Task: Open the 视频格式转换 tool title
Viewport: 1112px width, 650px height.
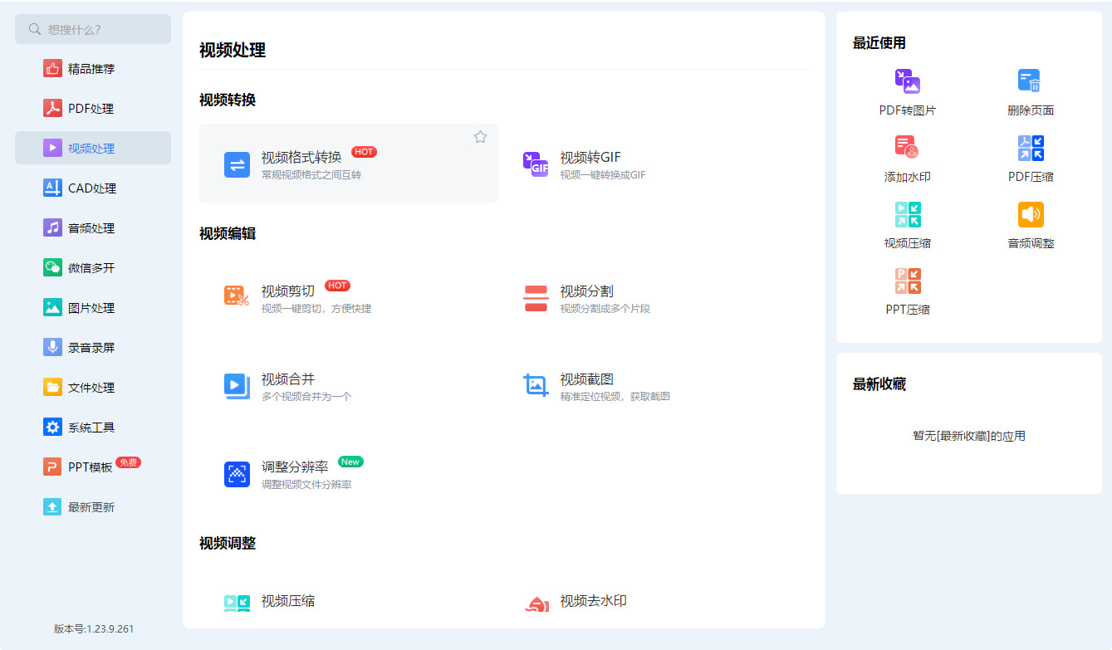Action: 301,157
